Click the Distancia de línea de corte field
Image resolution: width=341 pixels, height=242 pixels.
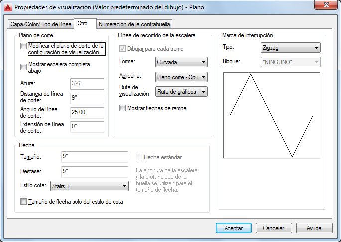pyautogui.click(x=87, y=98)
